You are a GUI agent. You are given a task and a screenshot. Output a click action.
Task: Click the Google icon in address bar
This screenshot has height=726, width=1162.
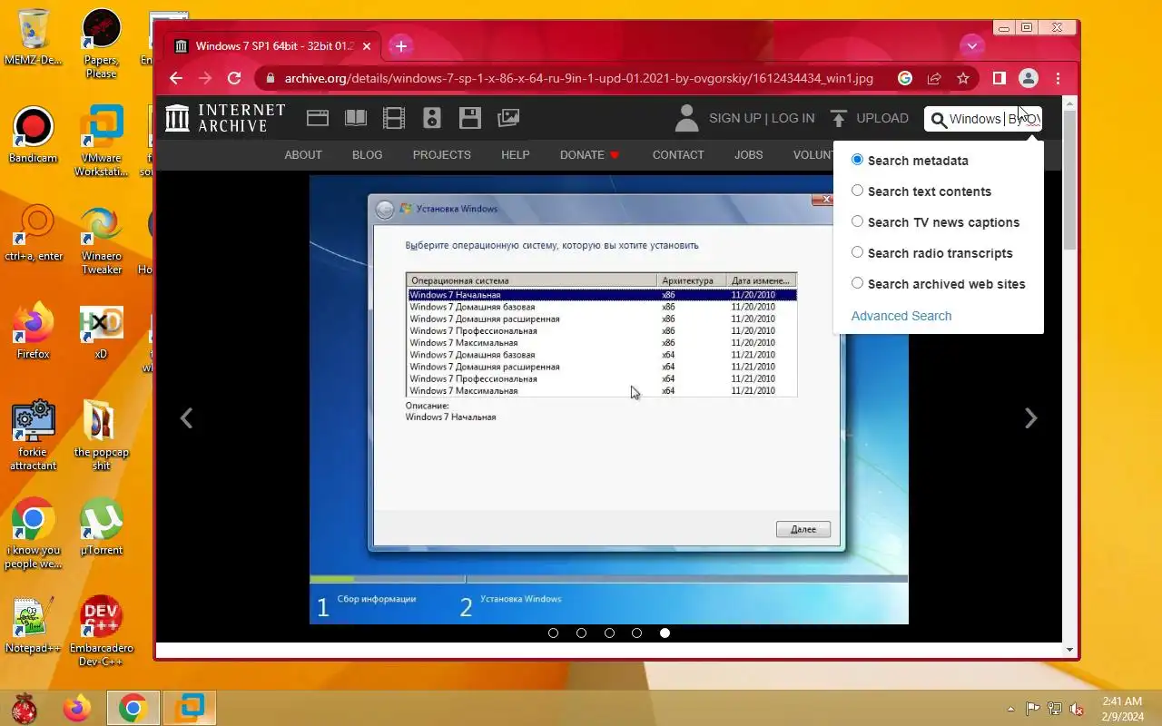905,78
